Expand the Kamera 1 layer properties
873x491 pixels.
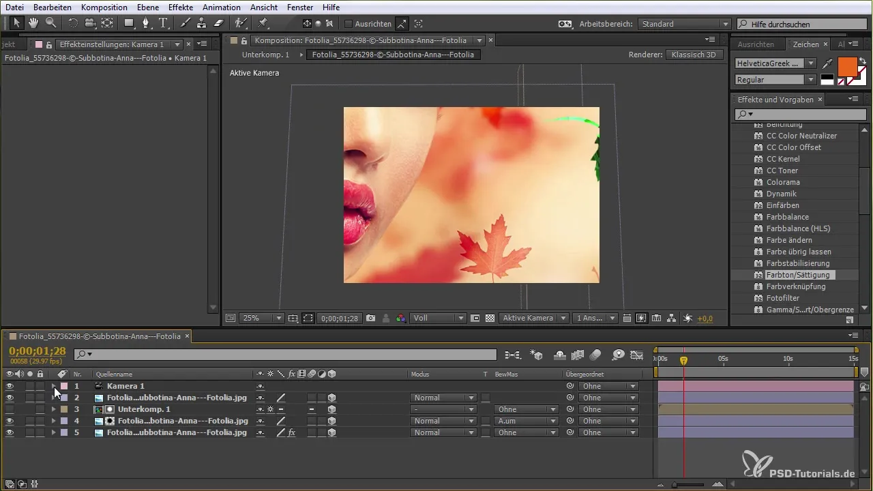pyautogui.click(x=53, y=386)
